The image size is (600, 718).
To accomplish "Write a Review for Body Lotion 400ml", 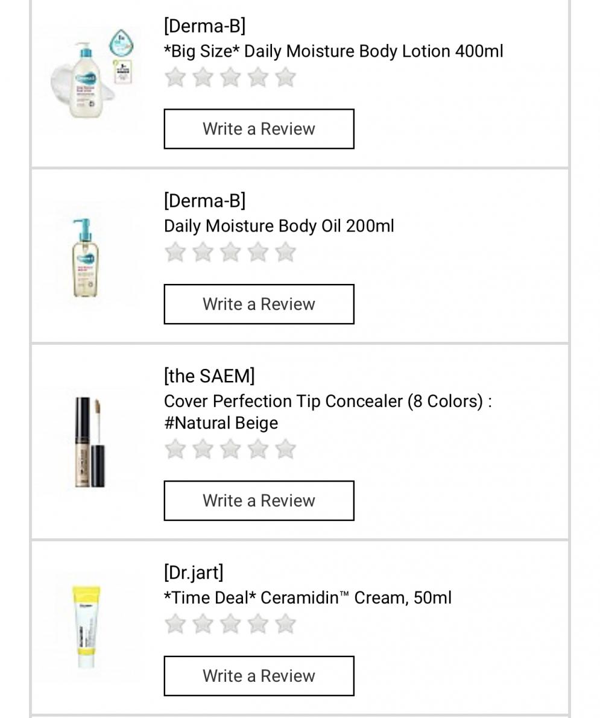I will pyautogui.click(x=259, y=129).
